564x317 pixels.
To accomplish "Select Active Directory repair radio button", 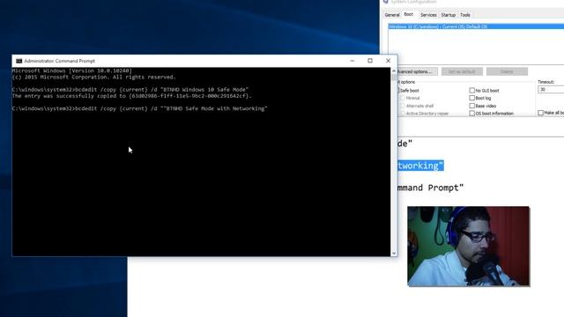I will (403, 114).
